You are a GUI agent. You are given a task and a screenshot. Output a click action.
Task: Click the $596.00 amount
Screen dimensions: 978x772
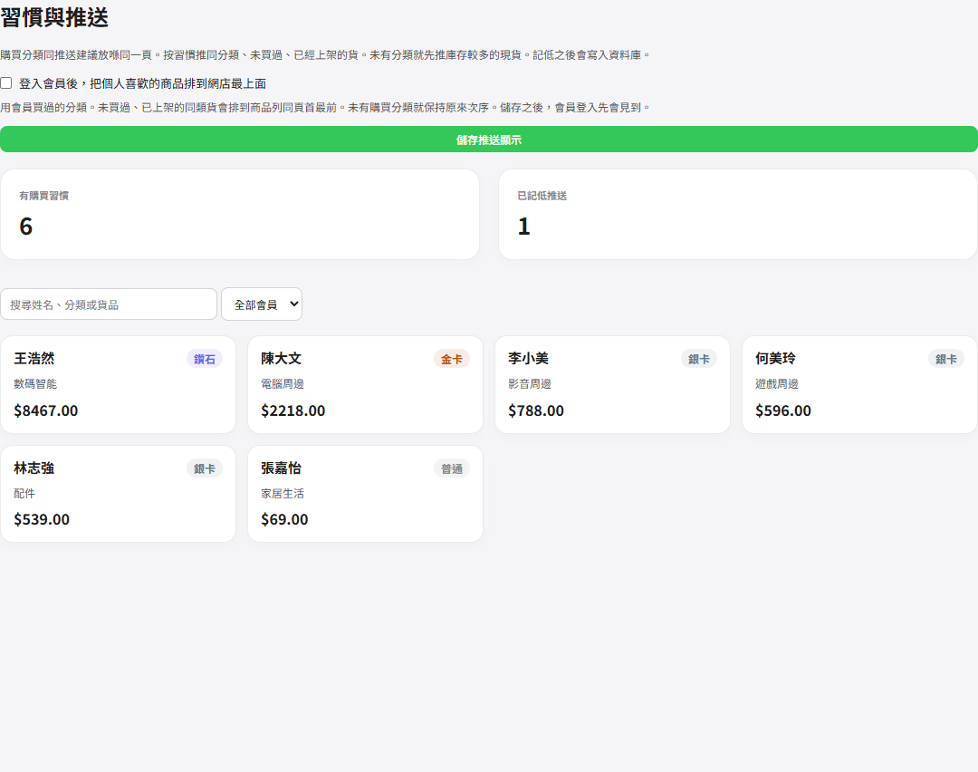[782, 410]
